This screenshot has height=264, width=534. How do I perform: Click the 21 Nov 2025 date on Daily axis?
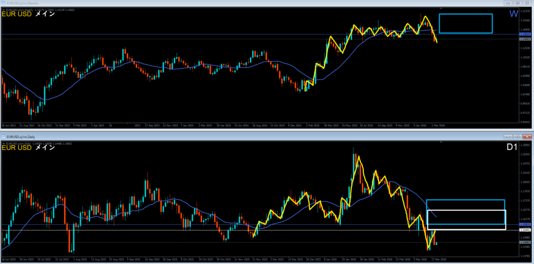[261, 260]
